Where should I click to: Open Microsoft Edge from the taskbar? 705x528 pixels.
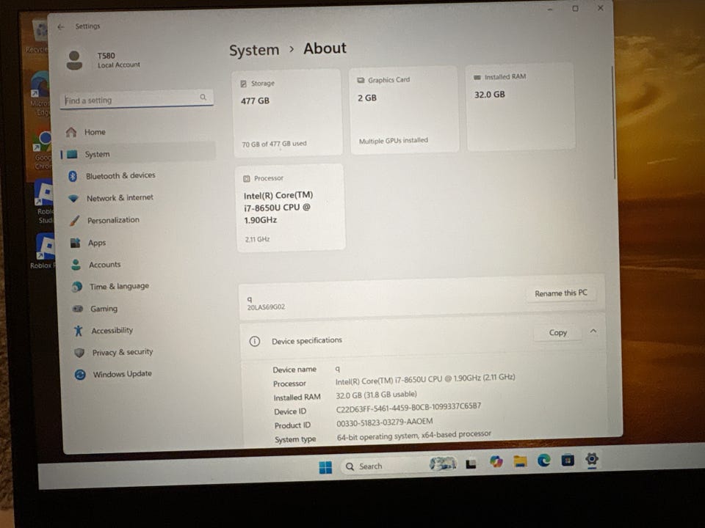pyautogui.click(x=544, y=461)
